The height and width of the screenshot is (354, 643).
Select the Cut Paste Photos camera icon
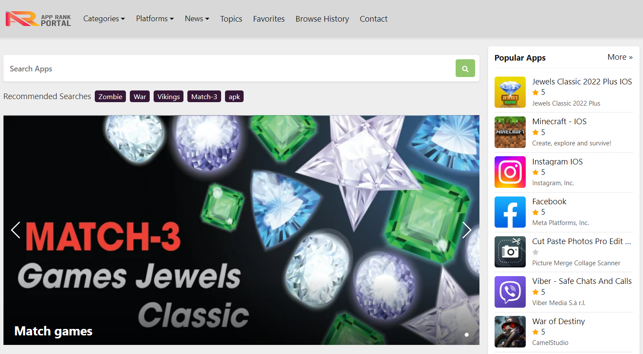point(510,252)
